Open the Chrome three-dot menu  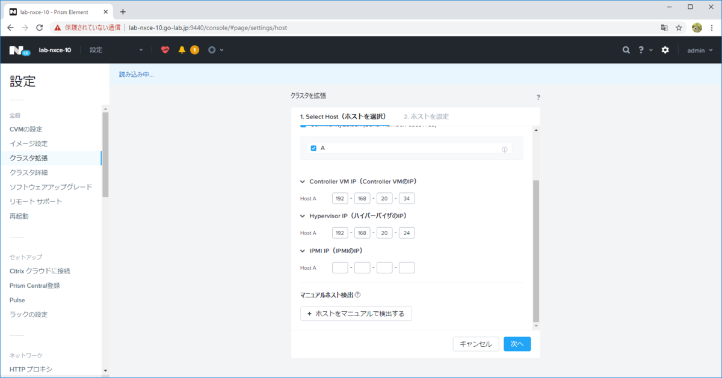coord(712,28)
